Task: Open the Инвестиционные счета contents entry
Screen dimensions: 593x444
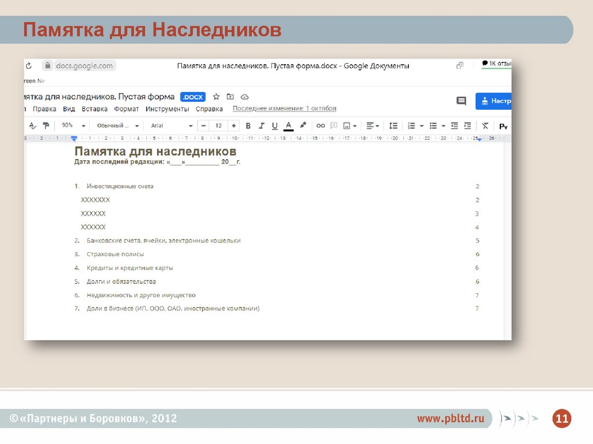Action: coord(120,187)
